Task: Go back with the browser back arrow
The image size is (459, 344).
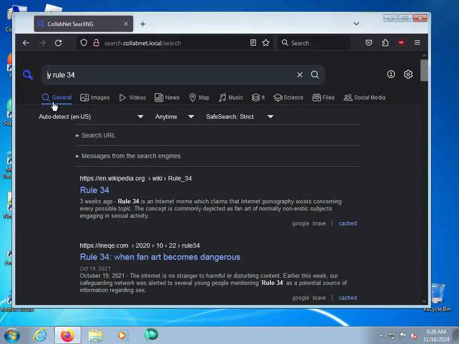Action: point(26,43)
